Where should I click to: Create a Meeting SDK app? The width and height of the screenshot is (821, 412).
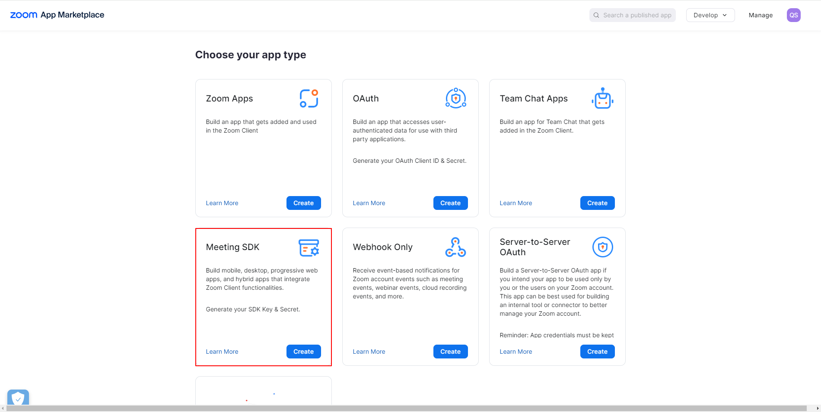[x=303, y=352]
